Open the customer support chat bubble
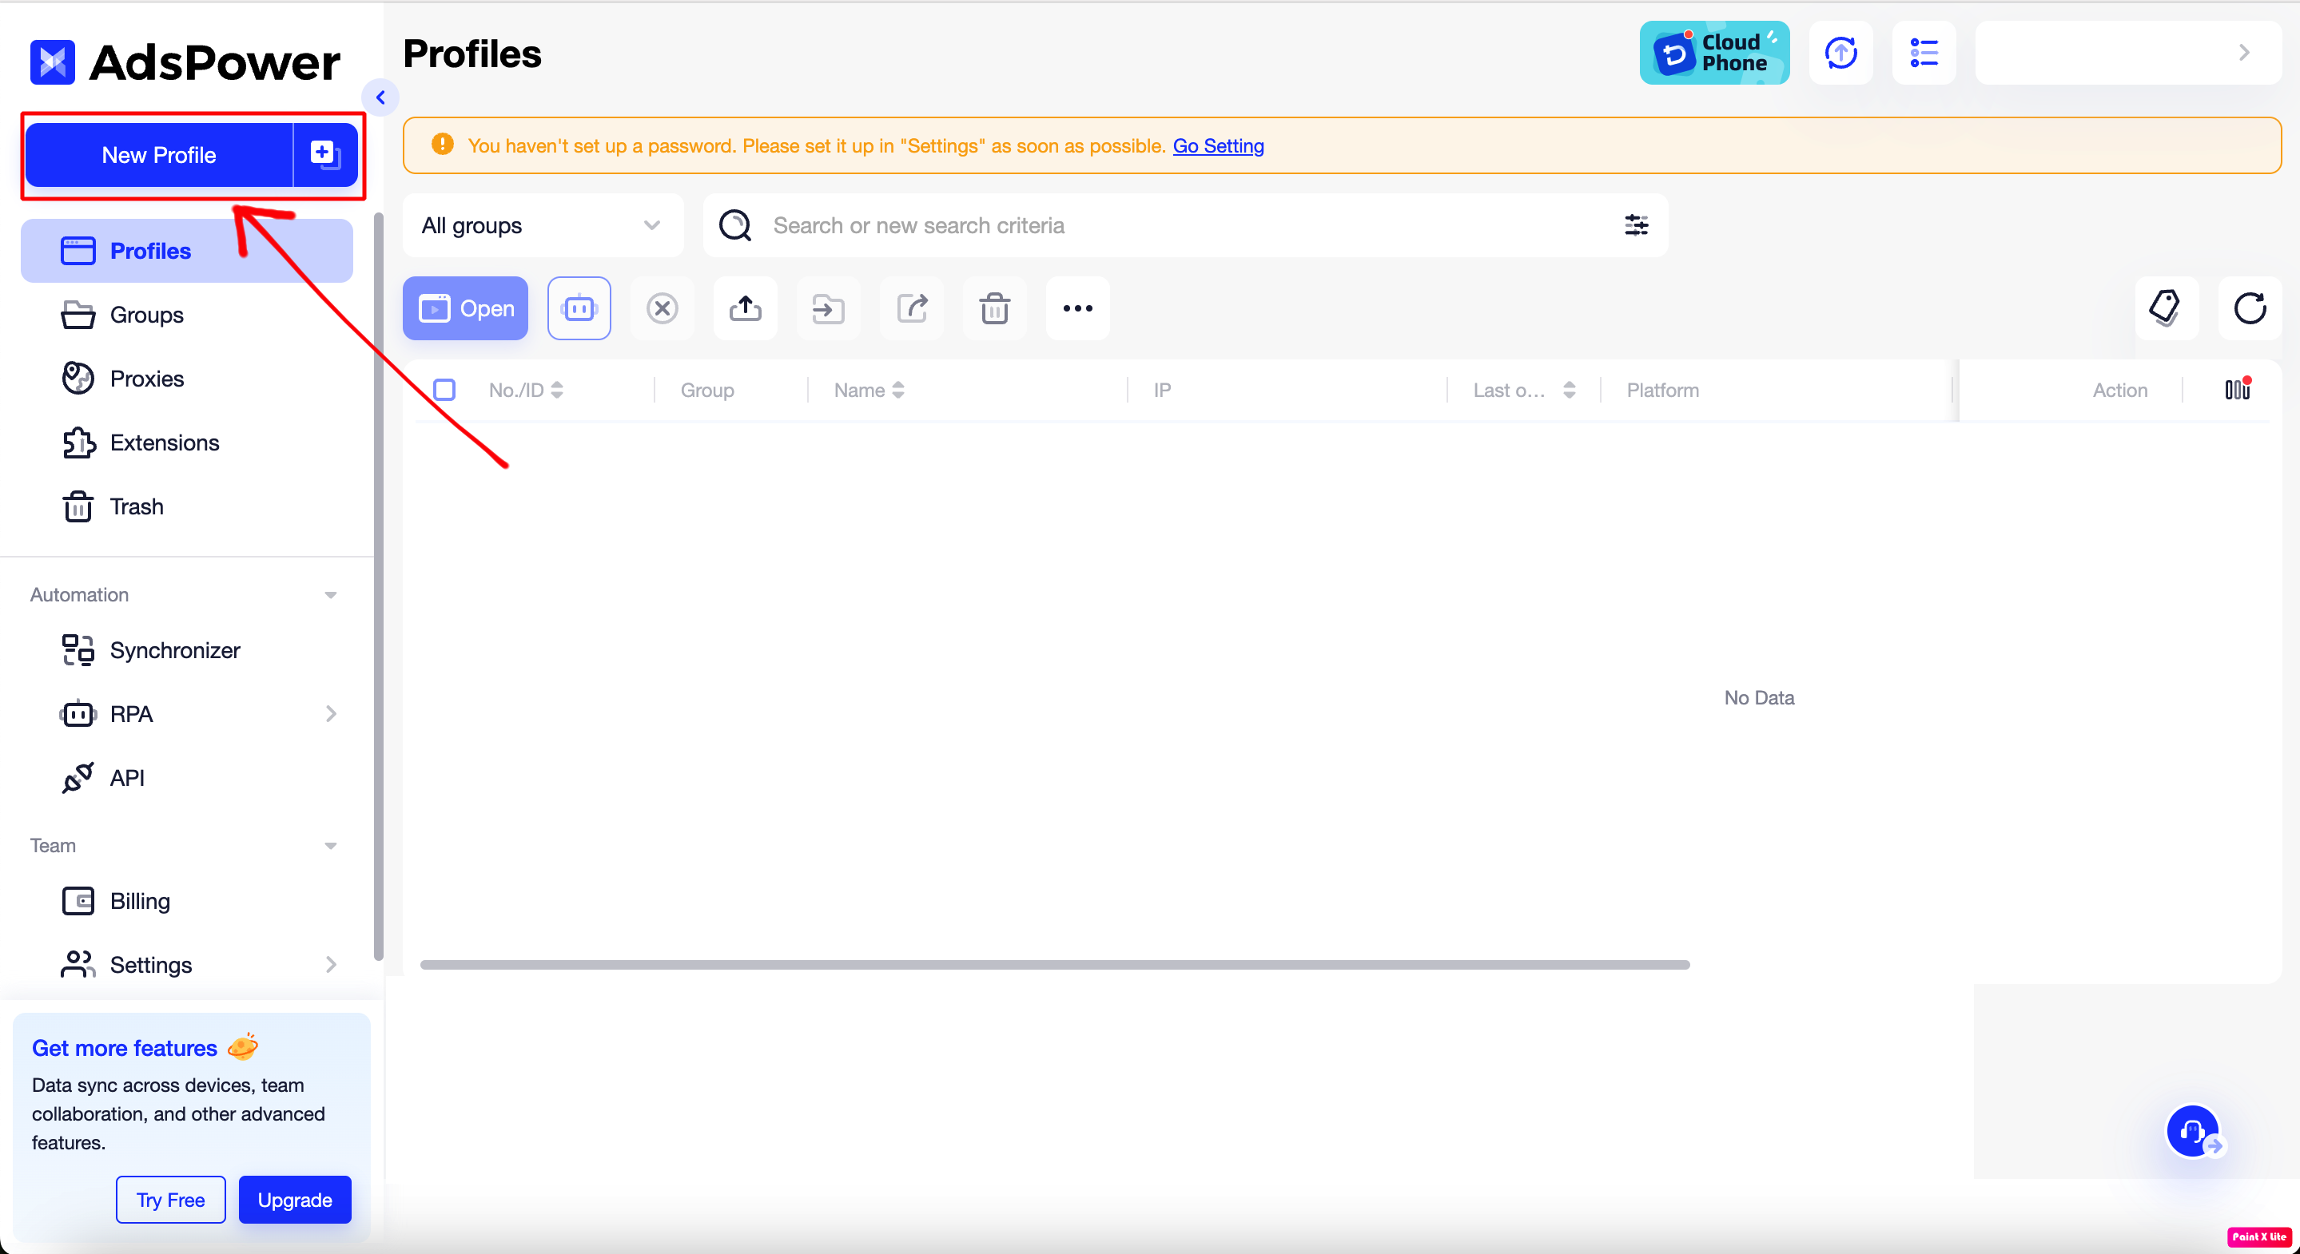2300x1254 pixels. 2194,1131
